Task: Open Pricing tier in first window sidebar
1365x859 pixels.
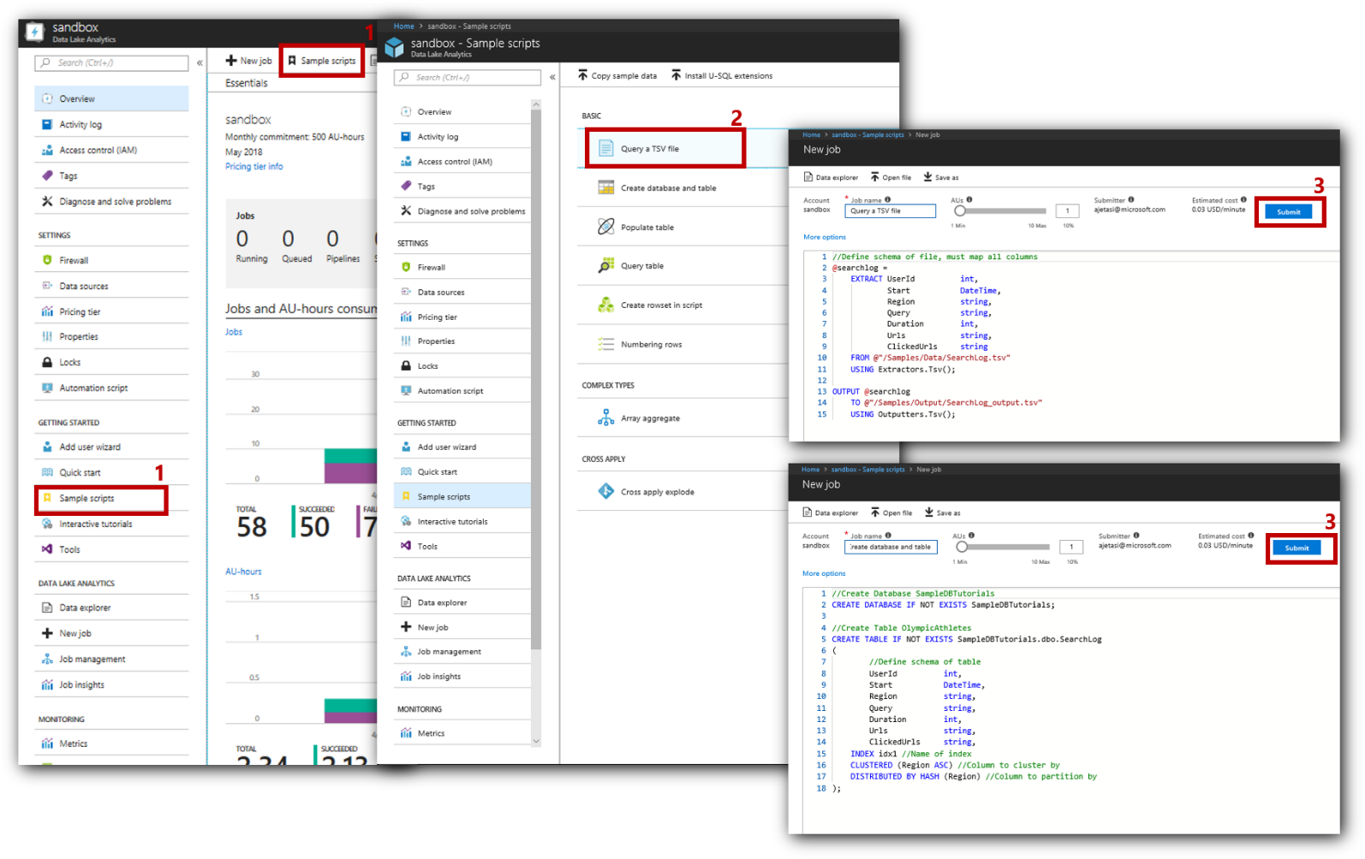Action: click(111, 312)
